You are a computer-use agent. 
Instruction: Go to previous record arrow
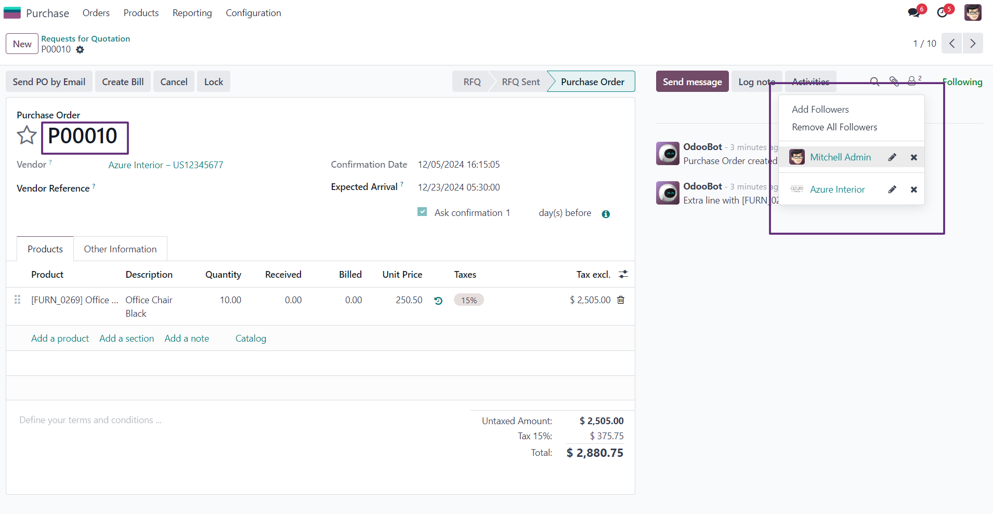click(x=951, y=44)
